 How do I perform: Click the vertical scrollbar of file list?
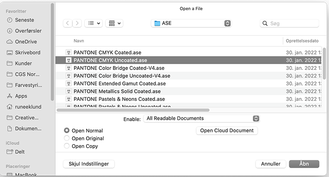[x=325, y=63]
